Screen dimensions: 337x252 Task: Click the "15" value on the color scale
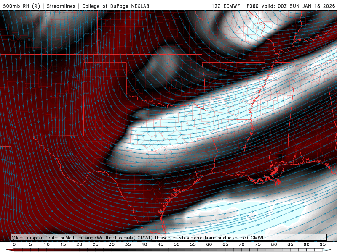click(63, 244)
